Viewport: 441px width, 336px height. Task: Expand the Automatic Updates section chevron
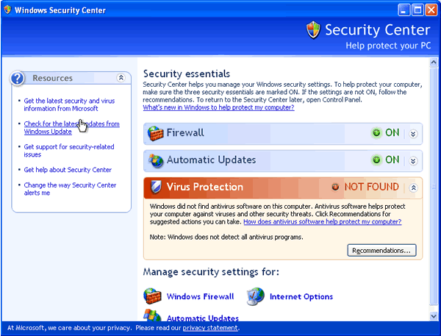[413, 161]
